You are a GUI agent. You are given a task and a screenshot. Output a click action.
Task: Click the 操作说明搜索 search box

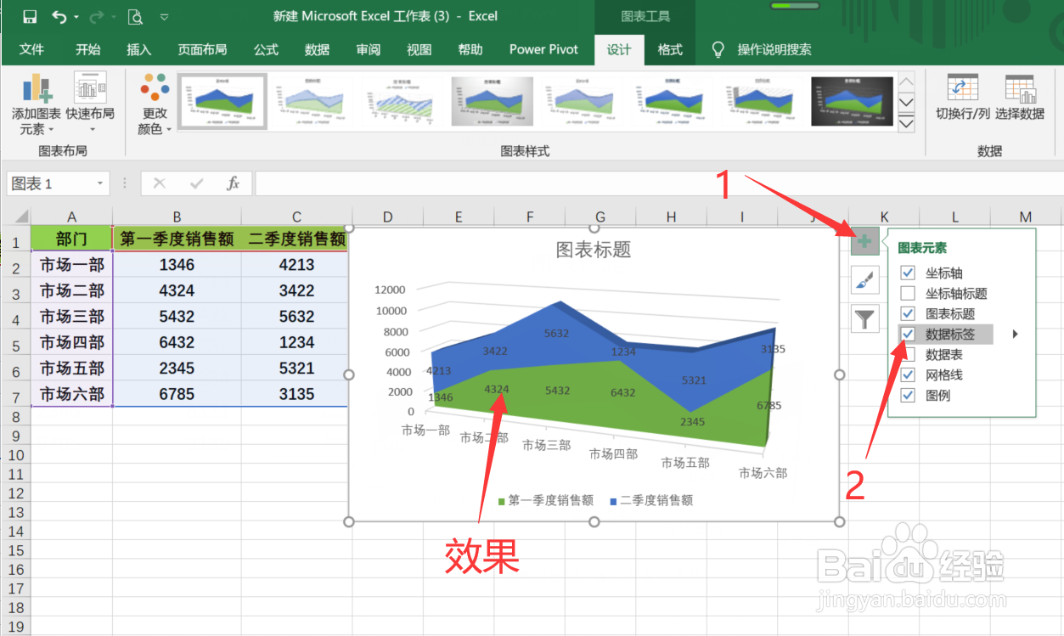pos(773,49)
